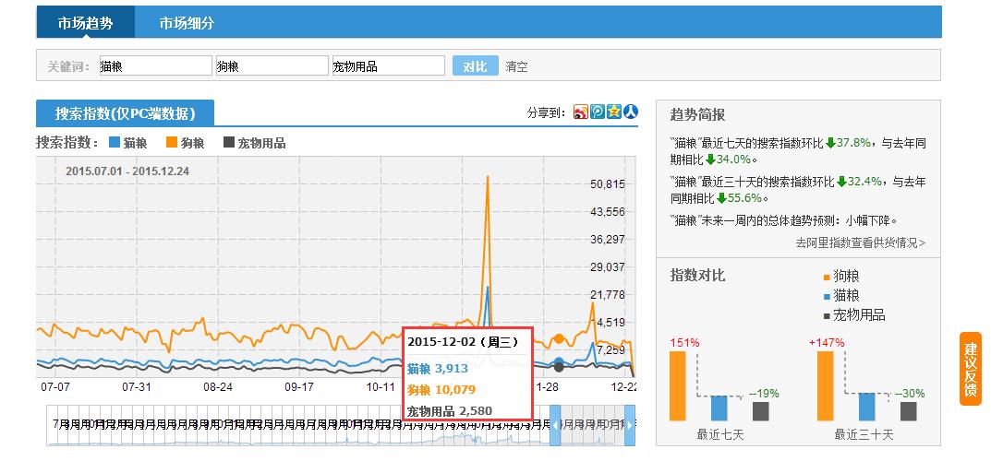Switch to 市场趋势 tab
The width and height of the screenshot is (991, 461).
[x=85, y=23]
